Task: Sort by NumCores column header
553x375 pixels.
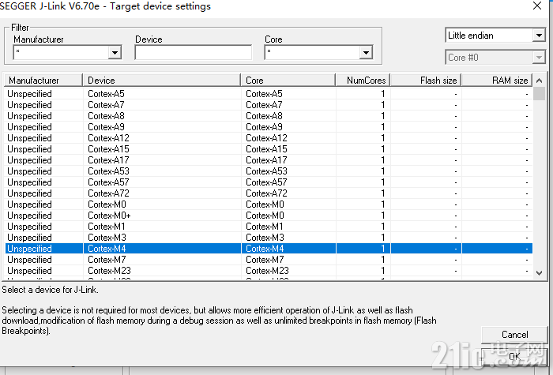Action: coord(363,81)
